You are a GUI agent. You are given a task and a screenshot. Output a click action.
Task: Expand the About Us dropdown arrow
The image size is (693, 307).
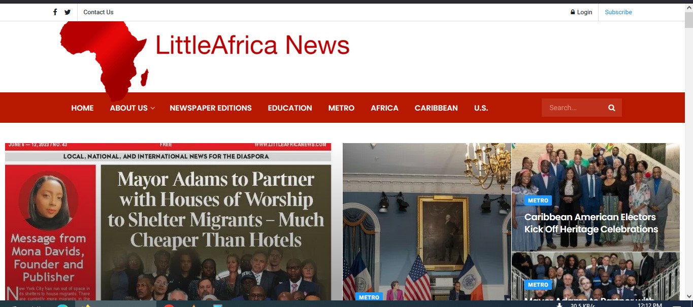152,108
